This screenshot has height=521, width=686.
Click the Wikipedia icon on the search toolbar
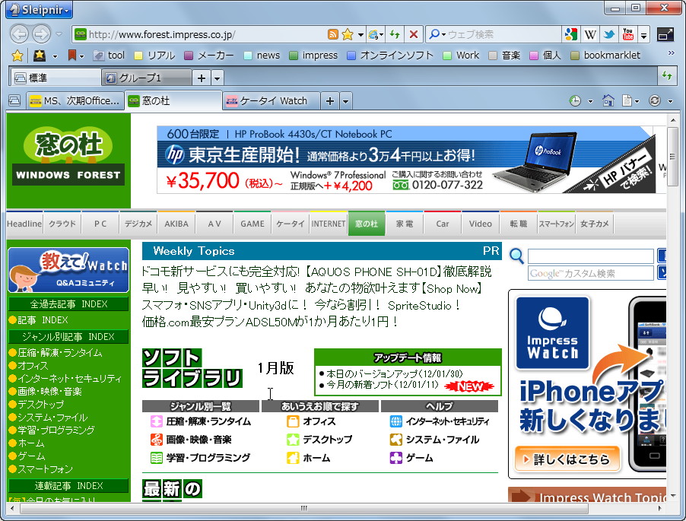(x=590, y=34)
